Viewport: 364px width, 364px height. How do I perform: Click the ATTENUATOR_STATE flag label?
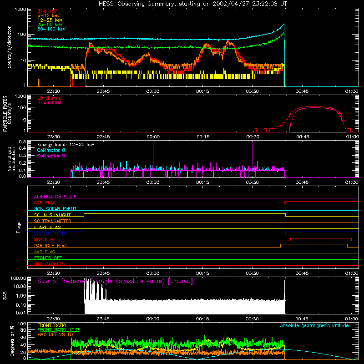(55, 197)
